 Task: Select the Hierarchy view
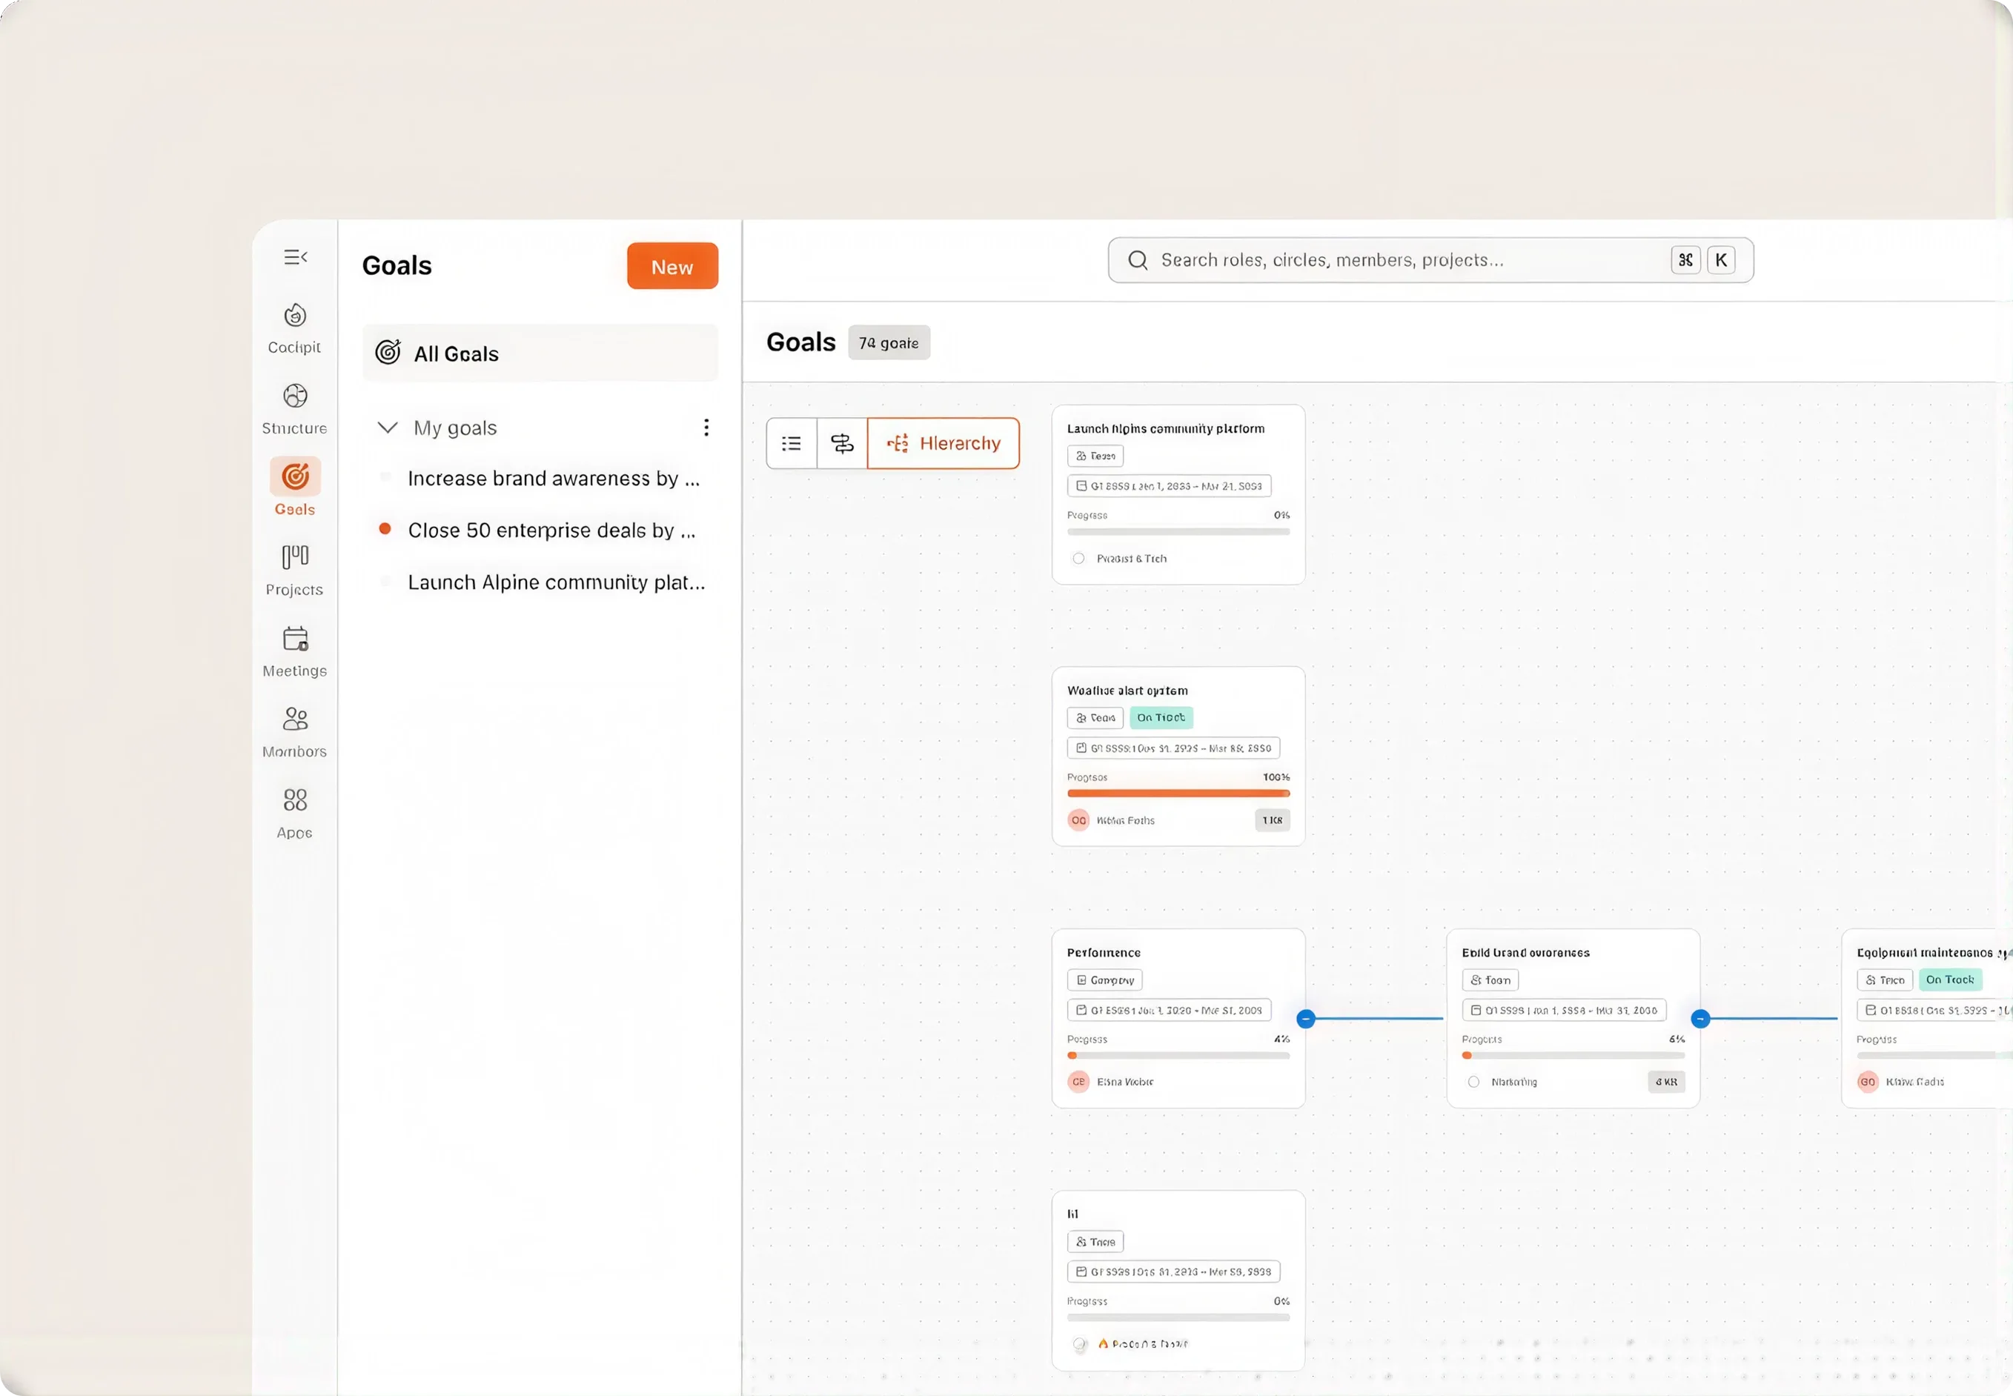tap(943, 443)
